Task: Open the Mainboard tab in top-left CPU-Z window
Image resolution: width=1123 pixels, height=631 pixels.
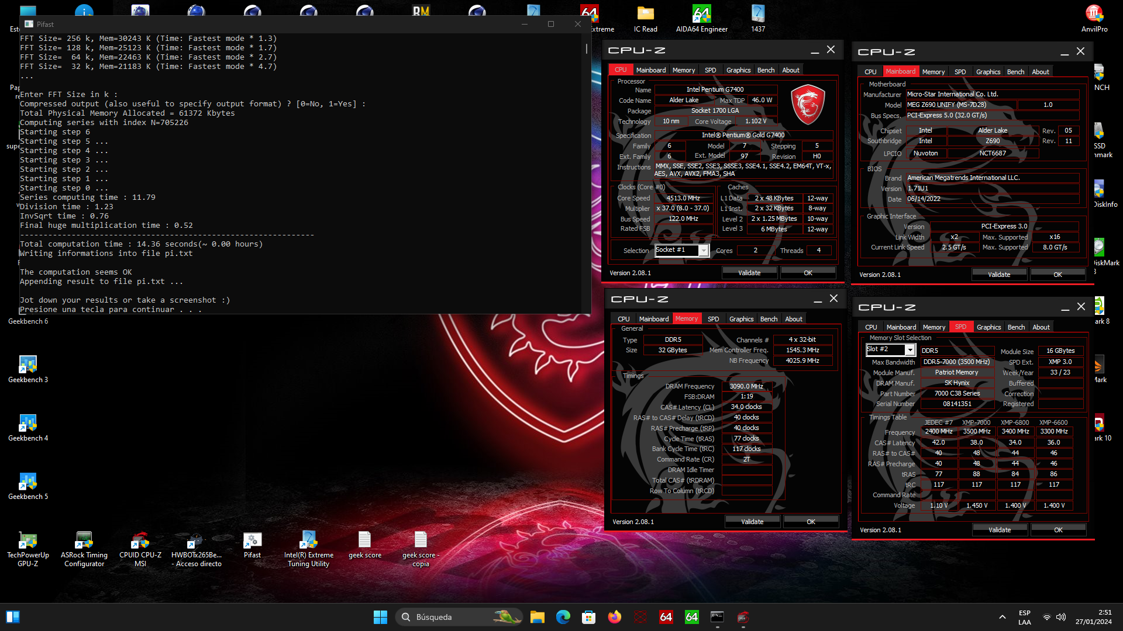Action: click(651, 70)
